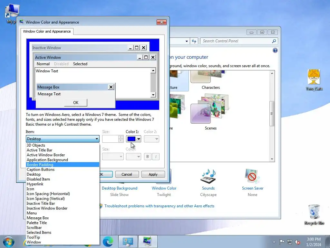
Task: Click the muted volume tray icon
Action: pyautogui.click(x=297, y=242)
